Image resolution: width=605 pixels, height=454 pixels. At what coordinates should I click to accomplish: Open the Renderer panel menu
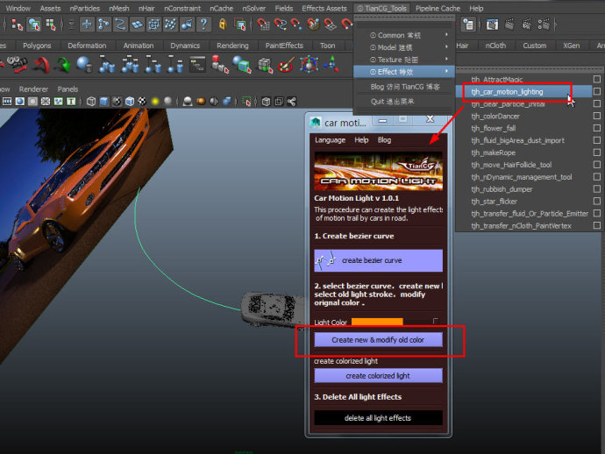coord(33,89)
